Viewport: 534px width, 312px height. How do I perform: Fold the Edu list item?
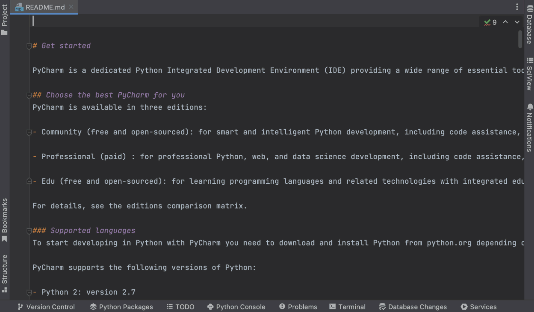[x=29, y=181]
